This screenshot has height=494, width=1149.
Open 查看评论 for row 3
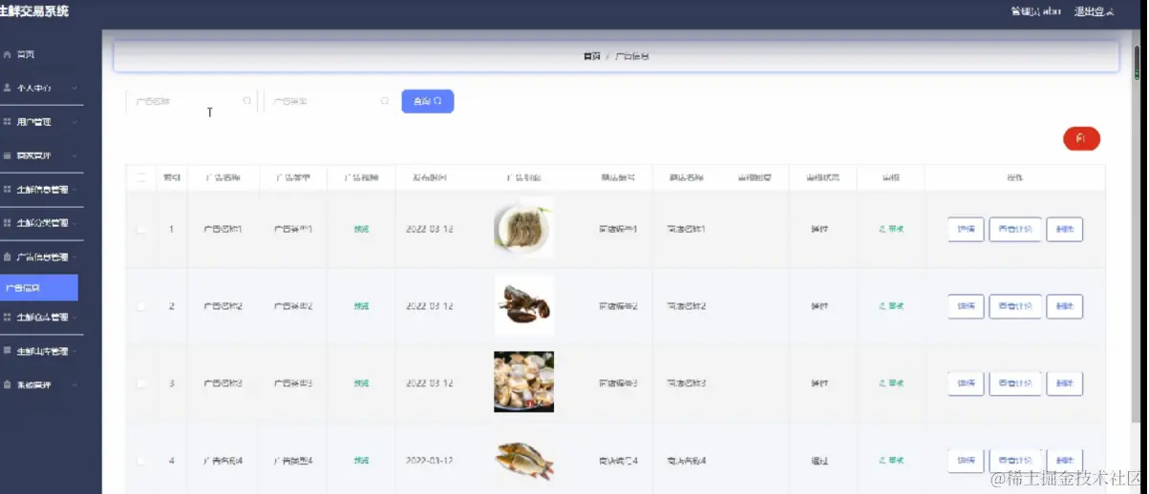point(1014,383)
